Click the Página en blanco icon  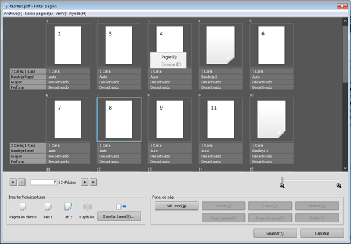pyautogui.click(x=22, y=206)
